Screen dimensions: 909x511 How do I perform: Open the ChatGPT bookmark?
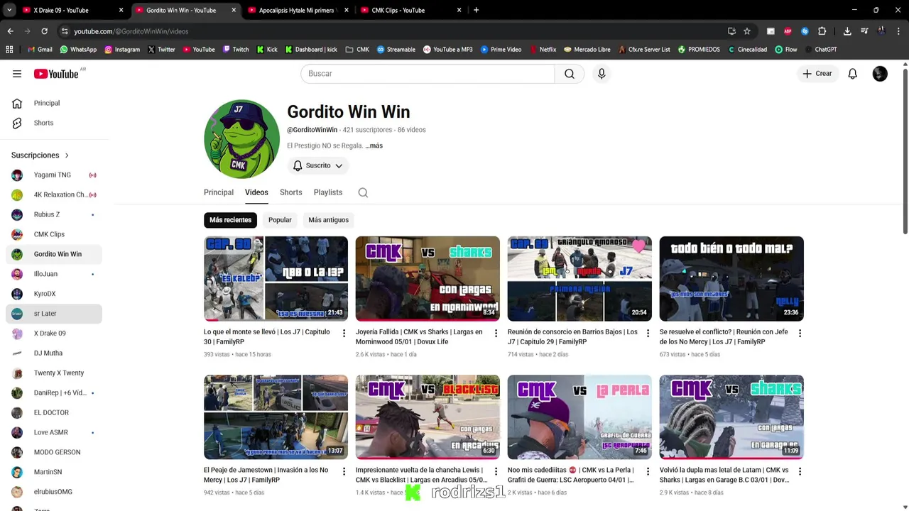[x=820, y=50]
